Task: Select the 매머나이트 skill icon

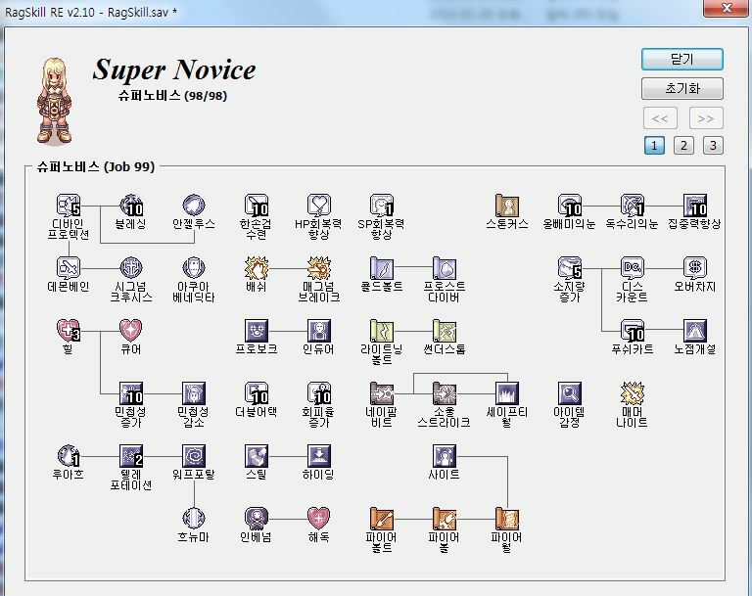Action: click(x=633, y=393)
